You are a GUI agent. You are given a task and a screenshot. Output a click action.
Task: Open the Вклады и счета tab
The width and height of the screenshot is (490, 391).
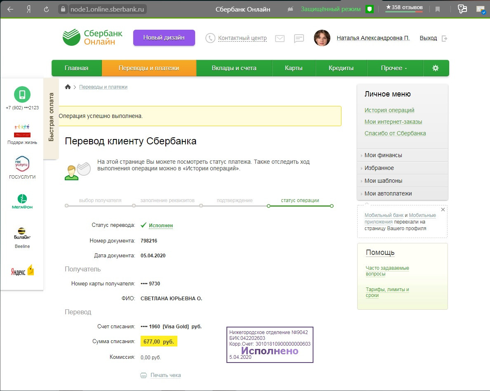point(234,68)
